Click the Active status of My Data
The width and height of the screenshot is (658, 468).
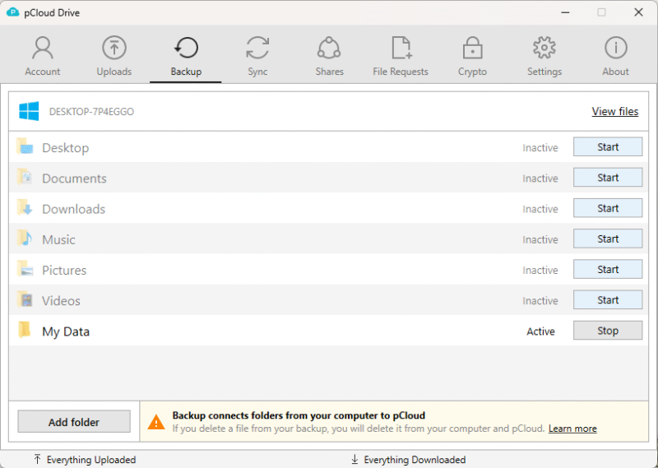pyautogui.click(x=540, y=331)
